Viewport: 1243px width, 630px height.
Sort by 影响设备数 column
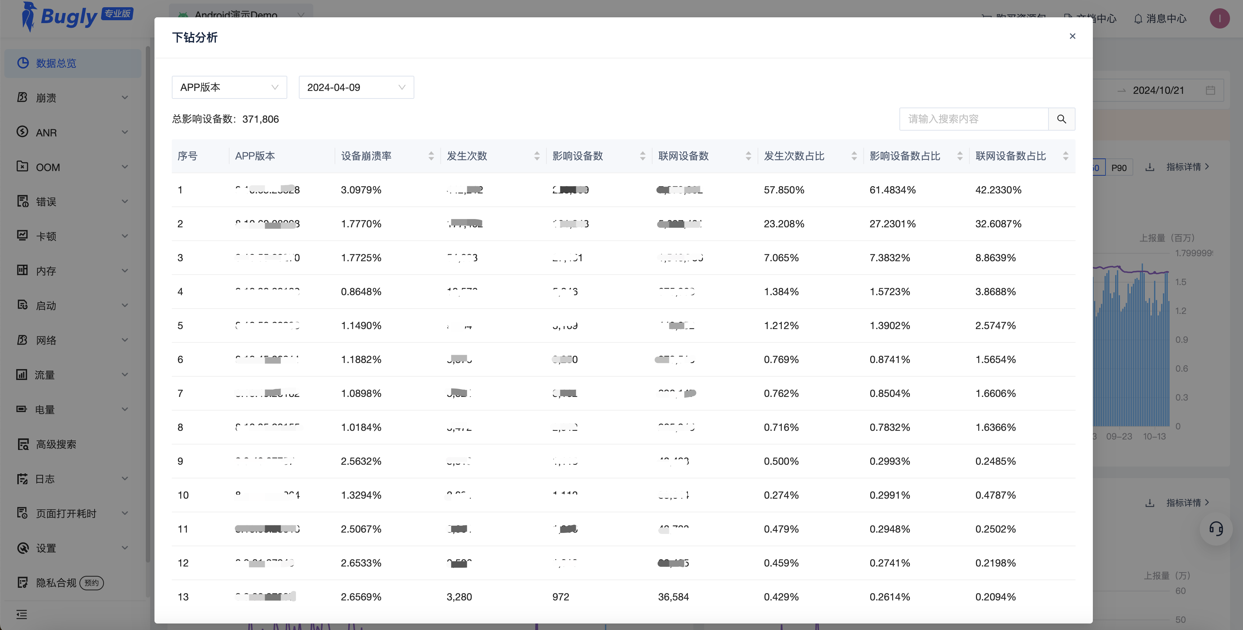(x=642, y=156)
